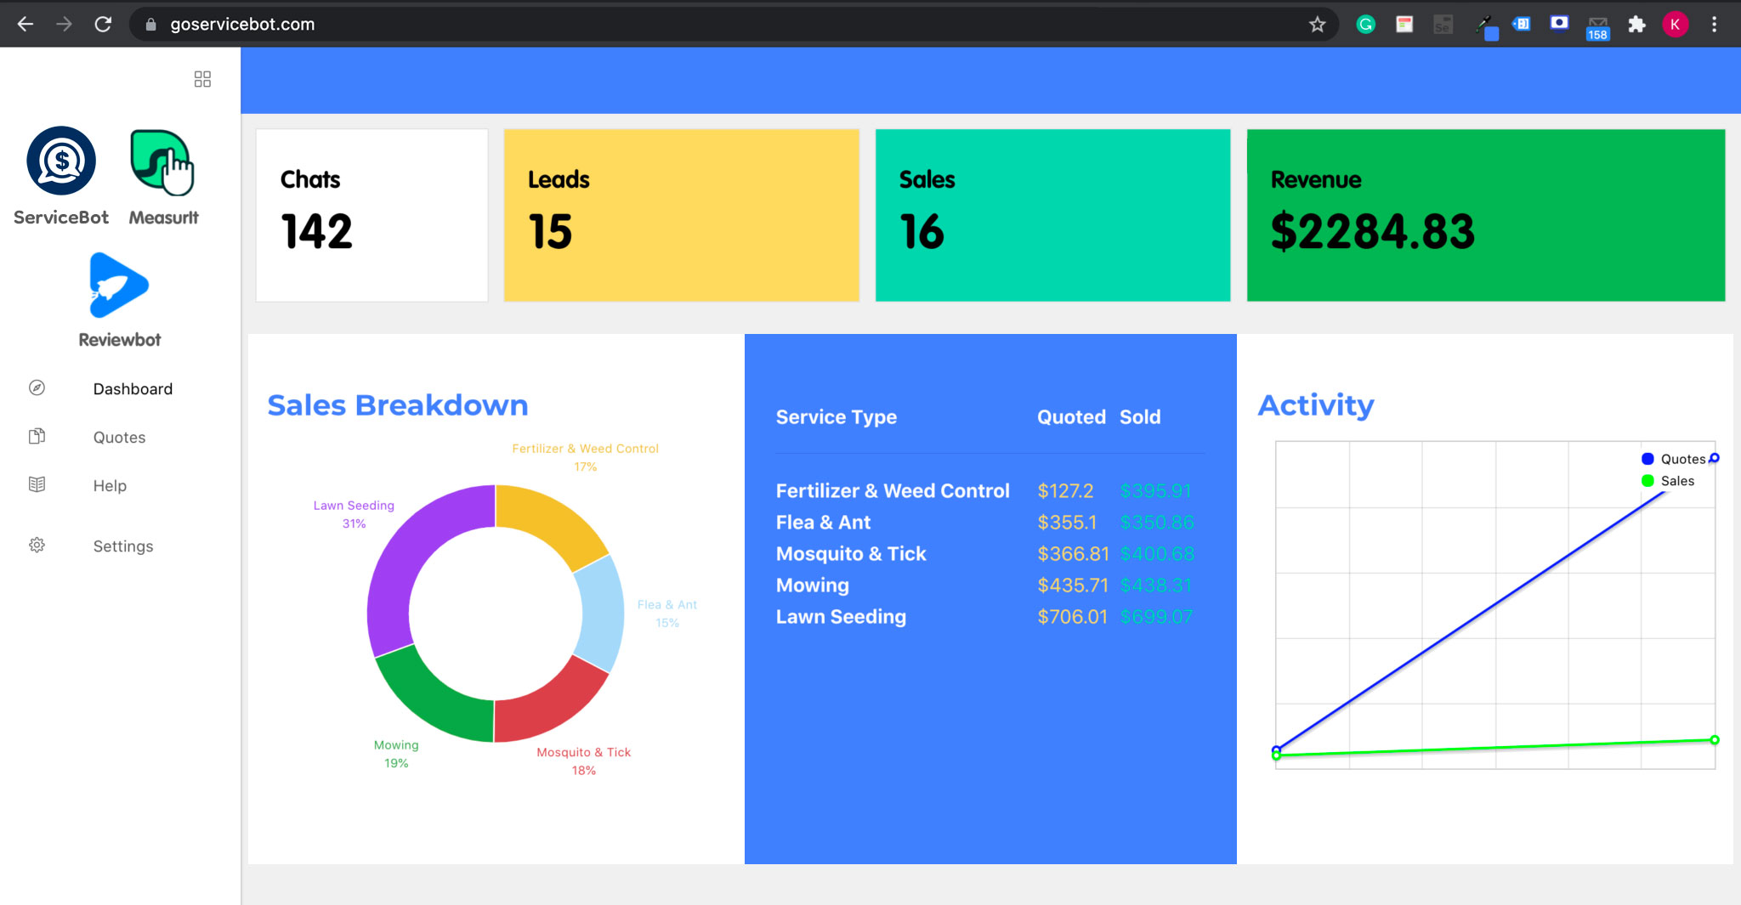Click the grid layout icon in sidebar
The image size is (1741, 905).
pyautogui.click(x=202, y=79)
